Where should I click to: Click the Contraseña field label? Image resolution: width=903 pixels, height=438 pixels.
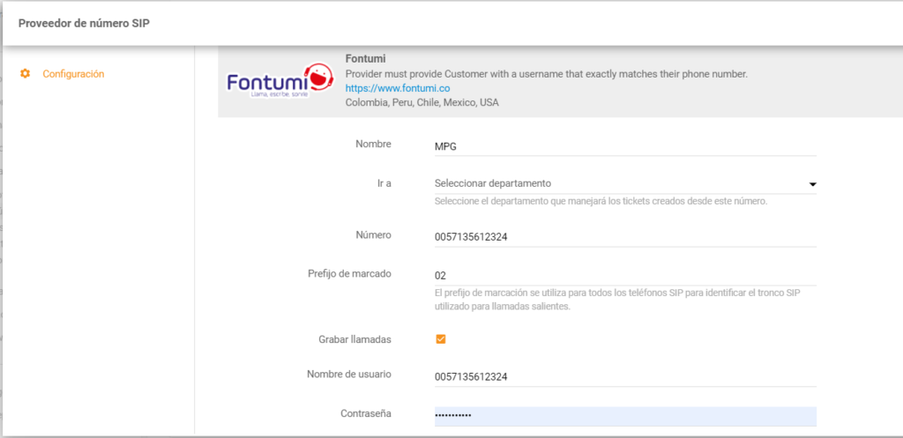366,413
